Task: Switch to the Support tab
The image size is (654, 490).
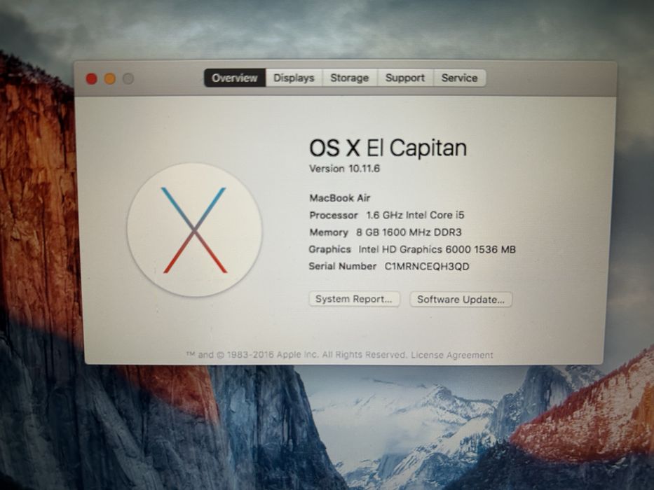Action: click(x=405, y=78)
